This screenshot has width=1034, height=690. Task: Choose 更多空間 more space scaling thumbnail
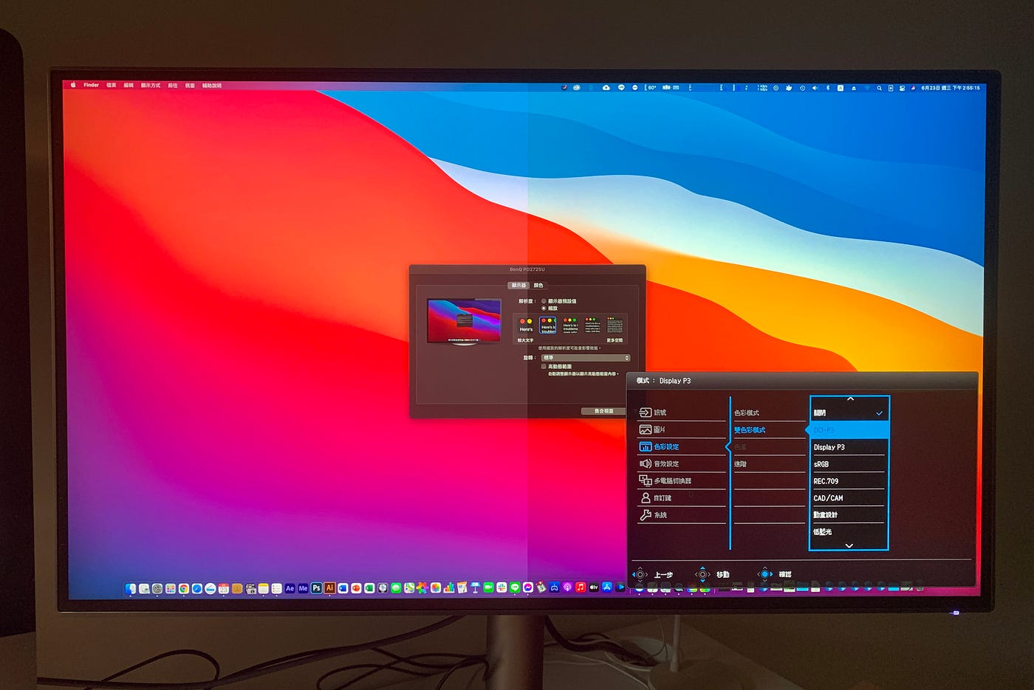pyautogui.click(x=614, y=325)
